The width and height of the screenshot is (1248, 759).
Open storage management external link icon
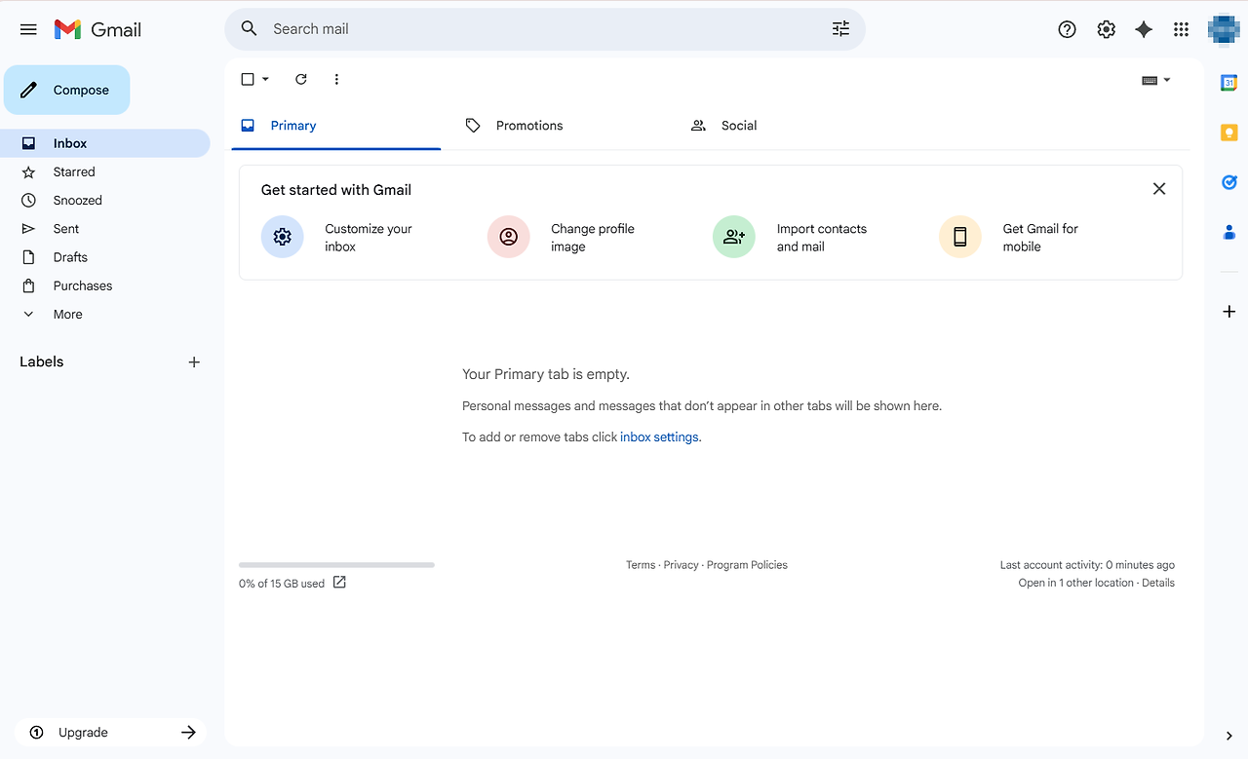[339, 583]
